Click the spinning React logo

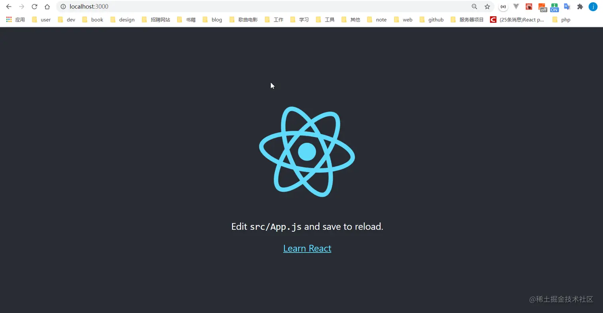pos(307,152)
